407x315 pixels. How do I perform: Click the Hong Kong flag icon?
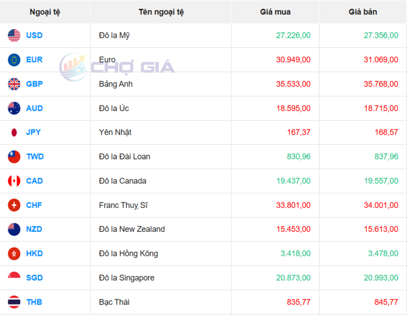click(14, 253)
